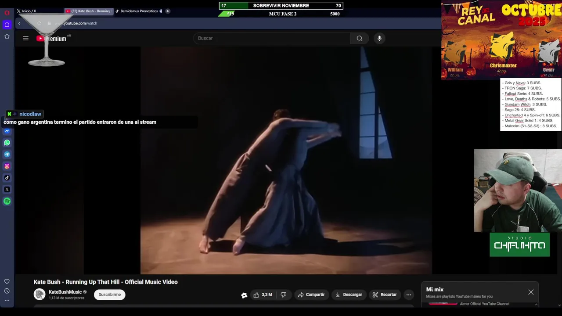The height and width of the screenshot is (316, 562).
Task: Click the icon left of the like button
Action: click(x=244, y=295)
